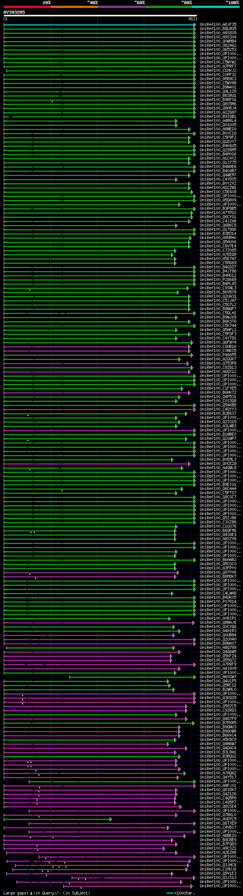Screen dimensions: 243x896
Task: Select label UniRef100_O65253
Action: 218,50
